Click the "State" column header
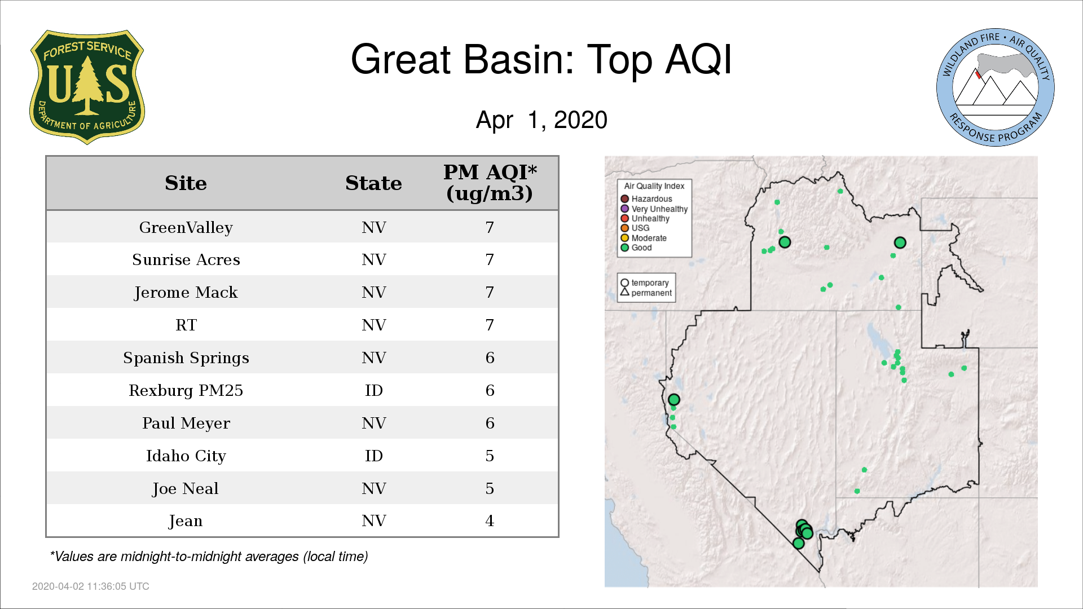This screenshot has height=609, width=1083. click(x=373, y=183)
